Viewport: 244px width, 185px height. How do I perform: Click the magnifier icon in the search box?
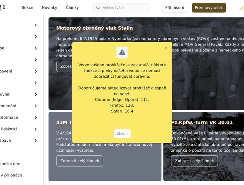click(x=98, y=8)
